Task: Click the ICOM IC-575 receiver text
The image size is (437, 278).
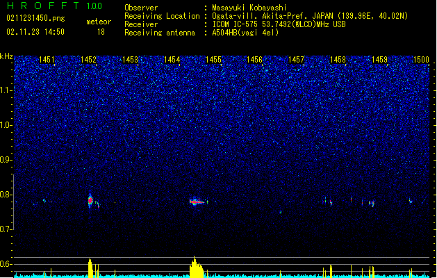Action: 279,24
